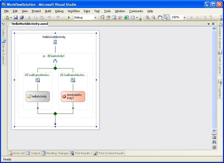The height and width of the screenshot is (163, 224).
Task: Click the HelloWorldActivity sequence icon
Action: click(x=55, y=42)
